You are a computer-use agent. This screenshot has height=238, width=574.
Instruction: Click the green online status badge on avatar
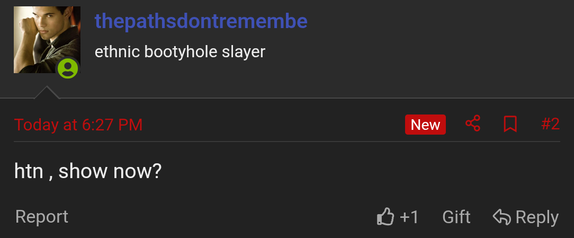[68, 68]
